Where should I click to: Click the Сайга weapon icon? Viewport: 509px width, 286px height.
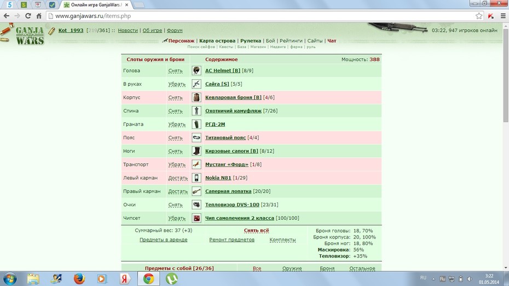click(x=196, y=84)
